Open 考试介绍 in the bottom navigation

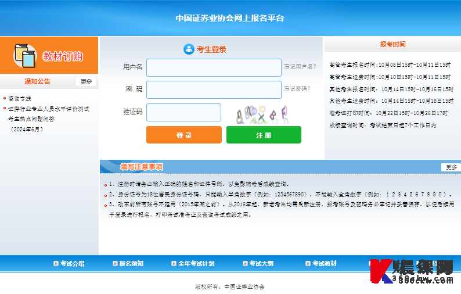[73, 264]
